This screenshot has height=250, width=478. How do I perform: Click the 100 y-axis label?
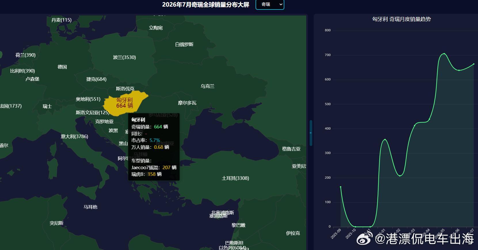[x=328, y=202]
